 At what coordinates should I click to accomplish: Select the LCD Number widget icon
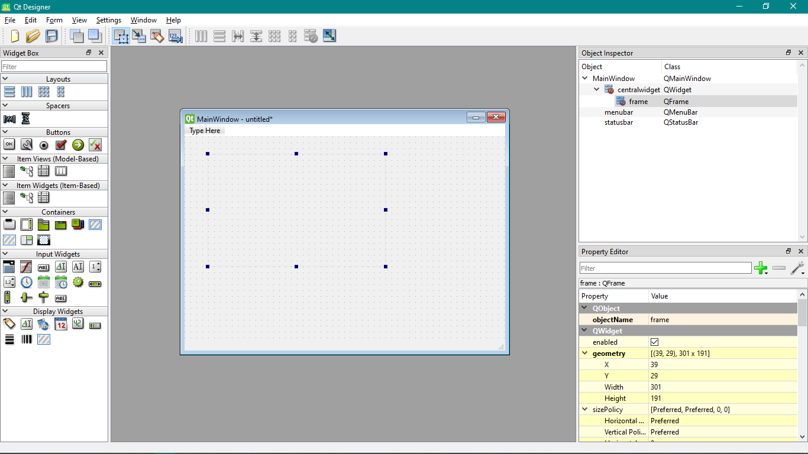click(x=78, y=324)
